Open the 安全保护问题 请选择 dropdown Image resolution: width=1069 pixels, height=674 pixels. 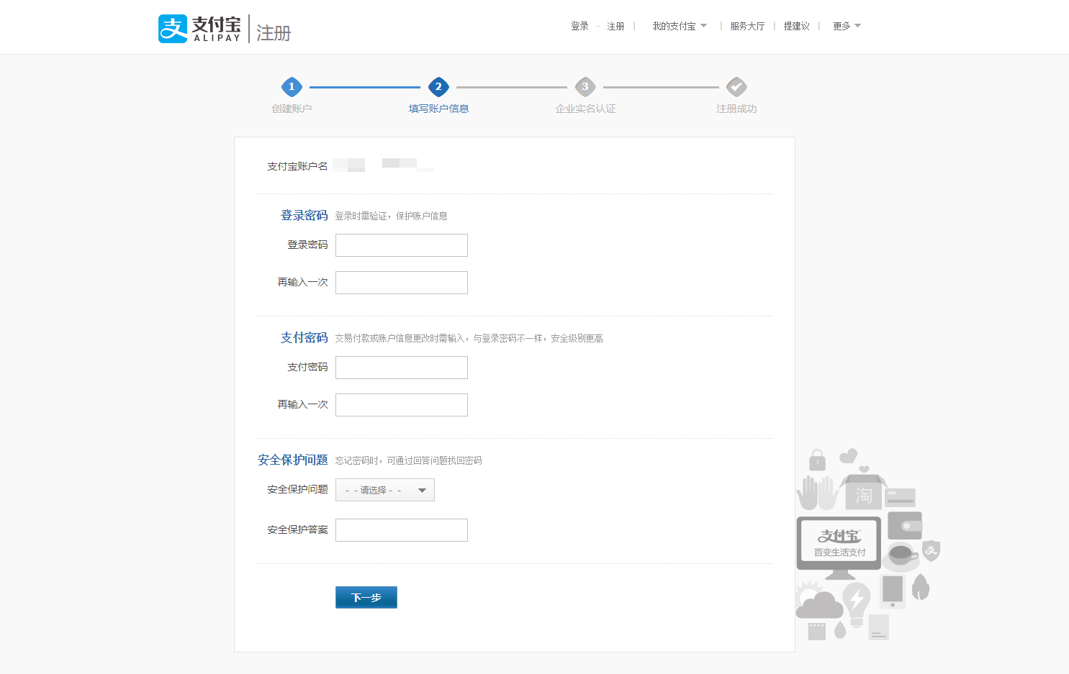[x=385, y=490]
